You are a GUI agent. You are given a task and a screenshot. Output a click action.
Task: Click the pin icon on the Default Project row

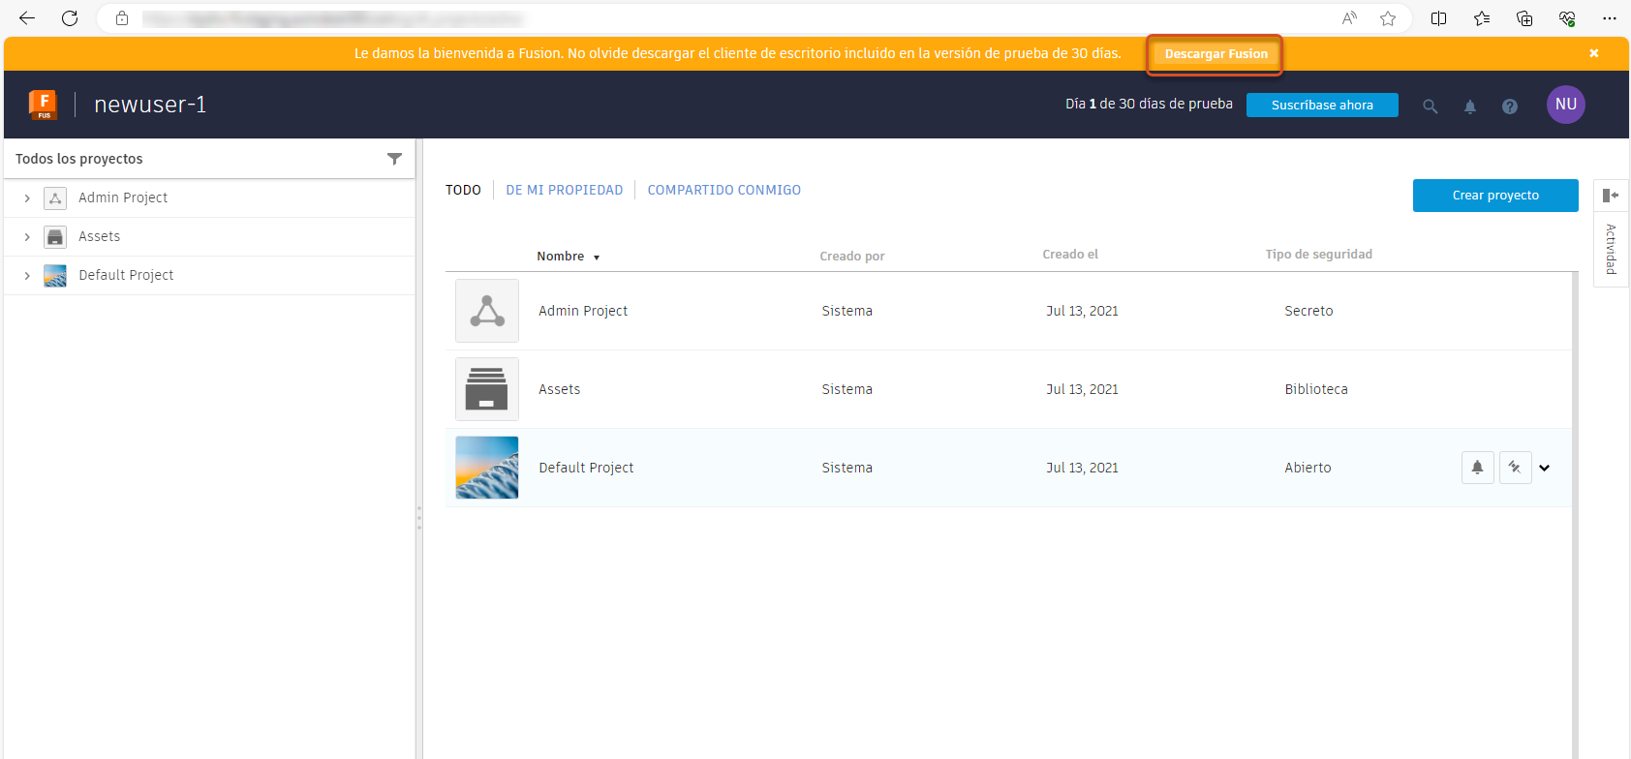click(x=1515, y=468)
